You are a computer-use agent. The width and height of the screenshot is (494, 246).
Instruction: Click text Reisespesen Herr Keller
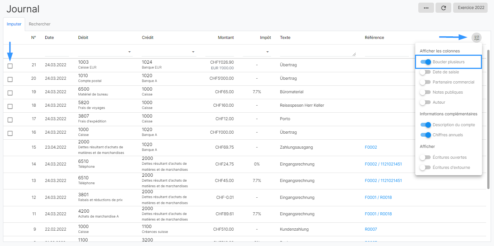pos(302,105)
